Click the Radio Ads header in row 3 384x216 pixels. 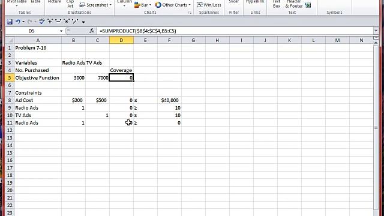tap(73, 62)
